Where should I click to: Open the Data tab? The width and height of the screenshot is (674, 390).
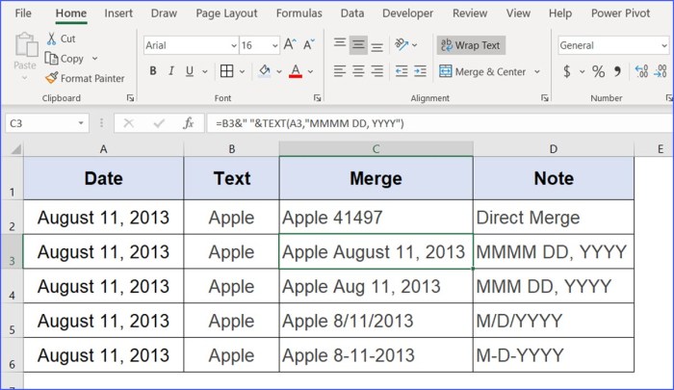click(352, 13)
